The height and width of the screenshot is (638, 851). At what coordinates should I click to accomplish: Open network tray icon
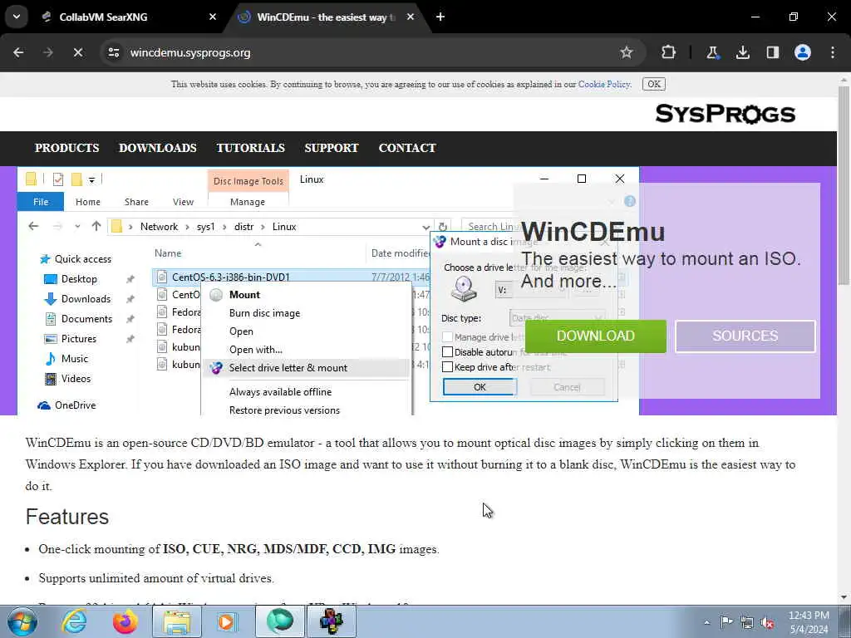pos(747,622)
